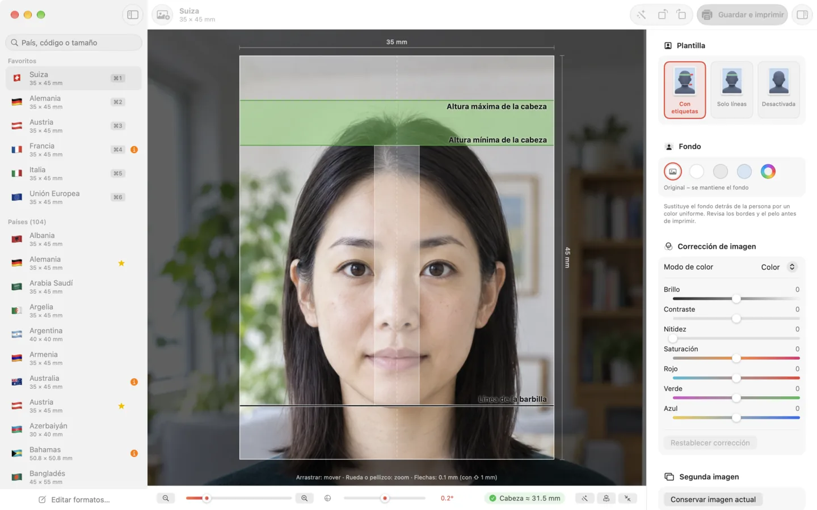The image size is (817, 510).
Task: Open 'Editar formatos...' at sidebar bottom
Action: pyautogui.click(x=74, y=500)
